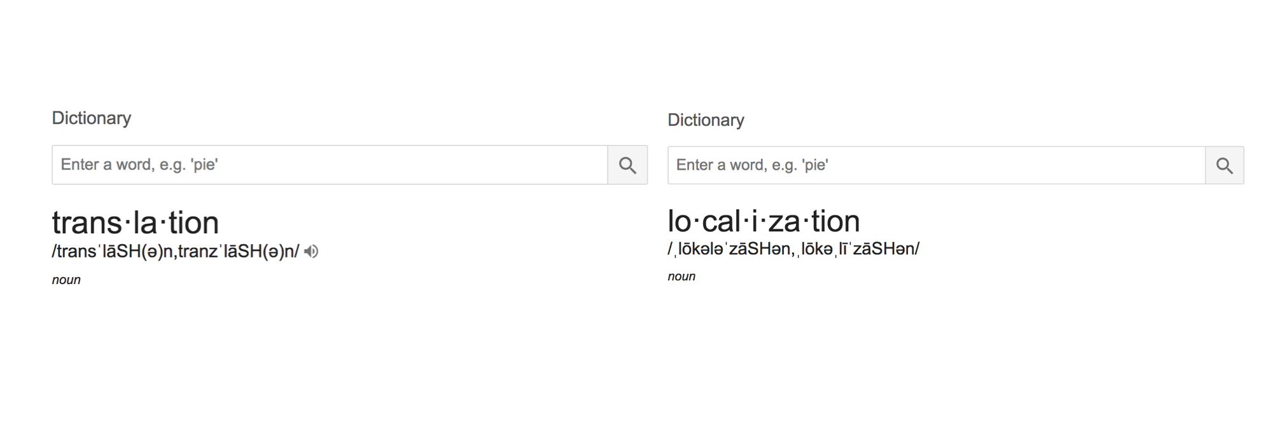Click the "tion" syllable of the translation headword
The height and width of the screenshot is (436, 1284).
[x=193, y=223]
